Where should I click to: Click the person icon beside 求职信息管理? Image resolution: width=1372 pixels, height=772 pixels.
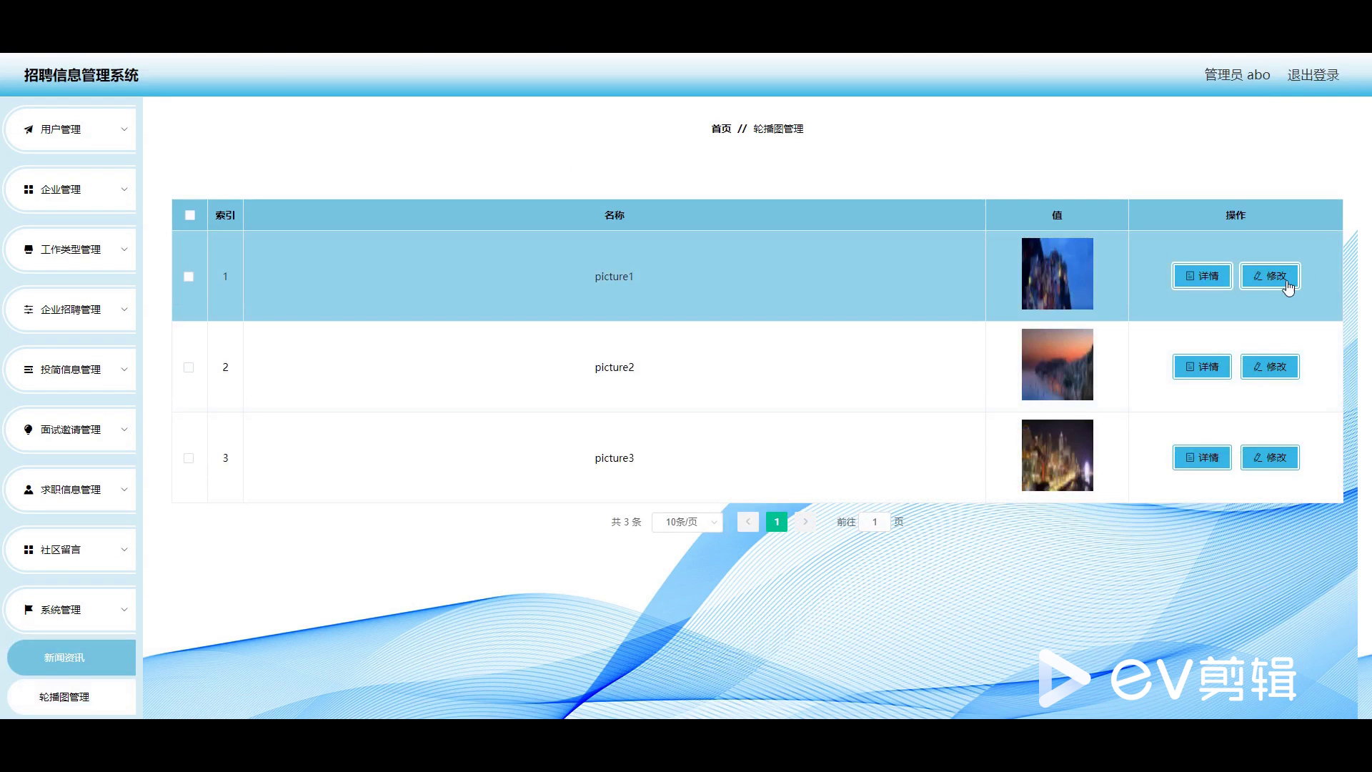coord(29,490)
